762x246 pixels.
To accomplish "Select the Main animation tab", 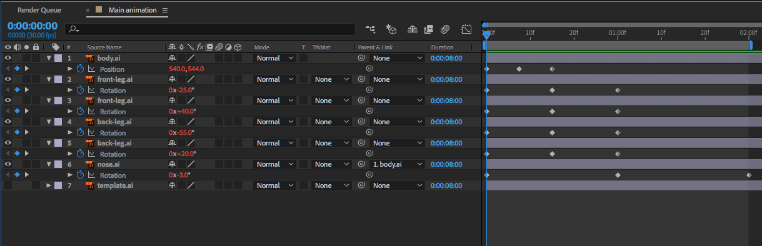I will point(133,10).
